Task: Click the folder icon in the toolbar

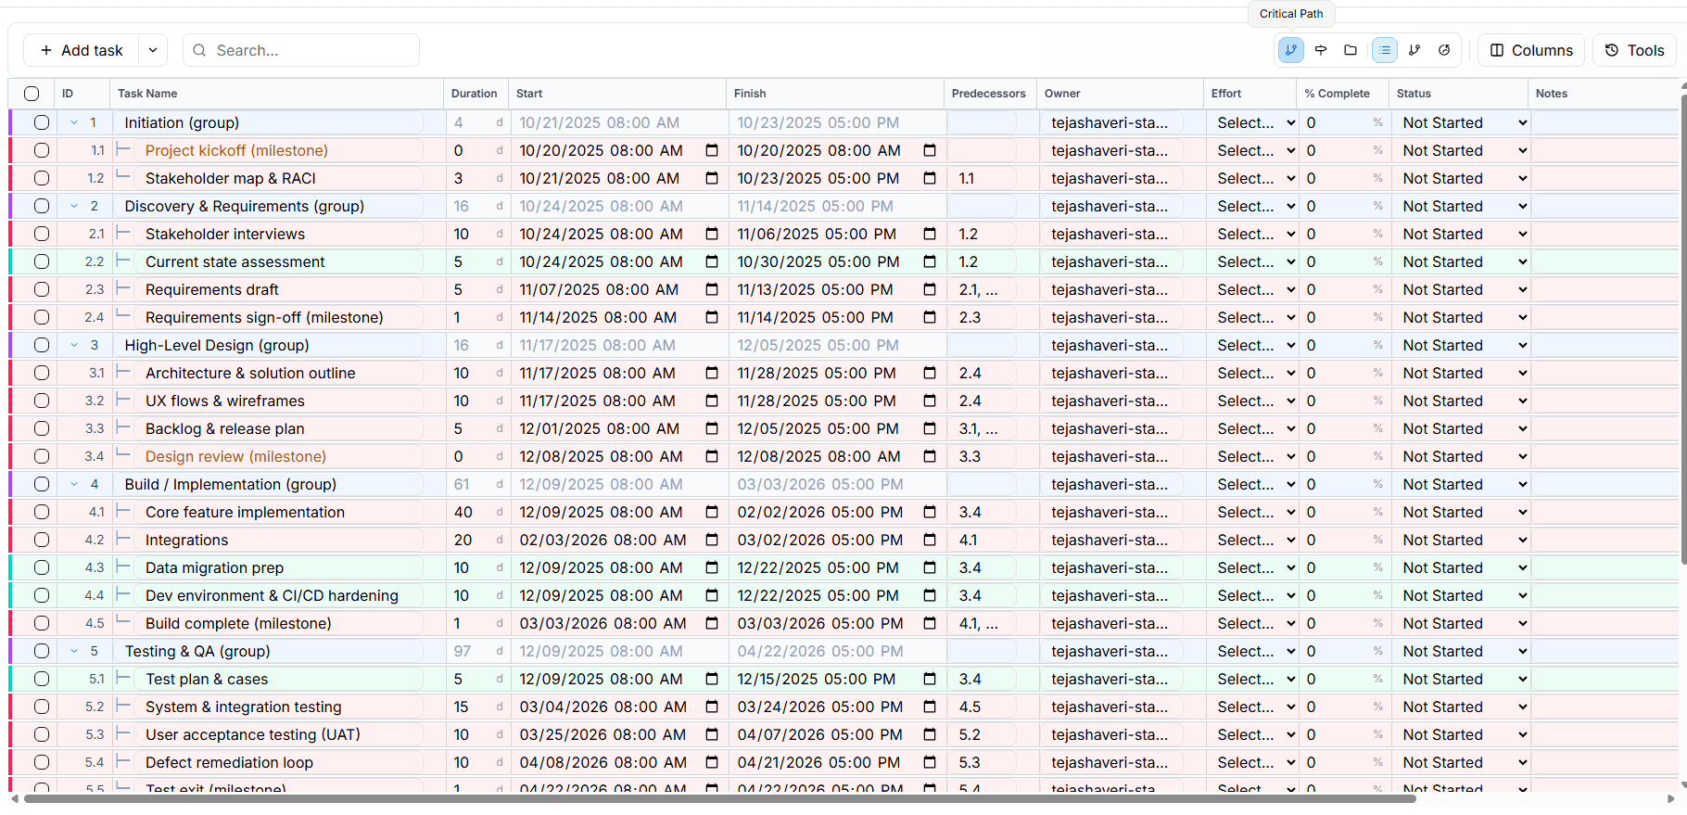Action: (1351, 50)
